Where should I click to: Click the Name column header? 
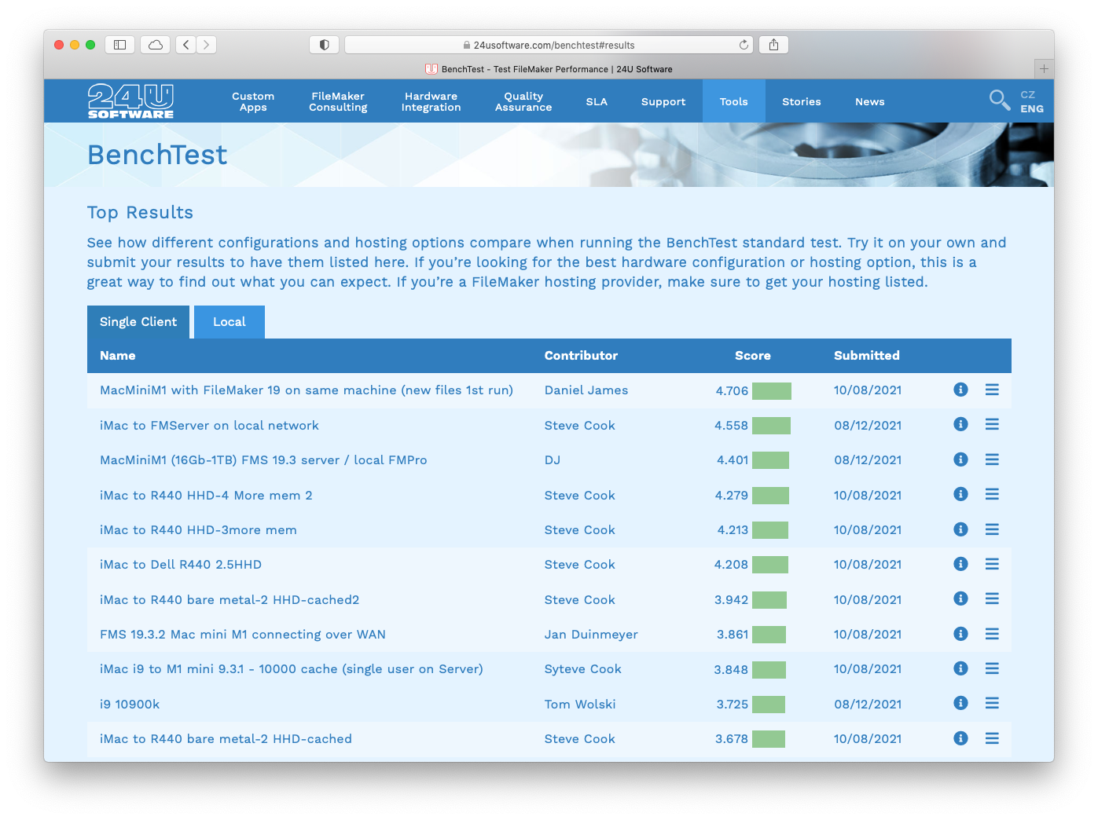[118, 356]
